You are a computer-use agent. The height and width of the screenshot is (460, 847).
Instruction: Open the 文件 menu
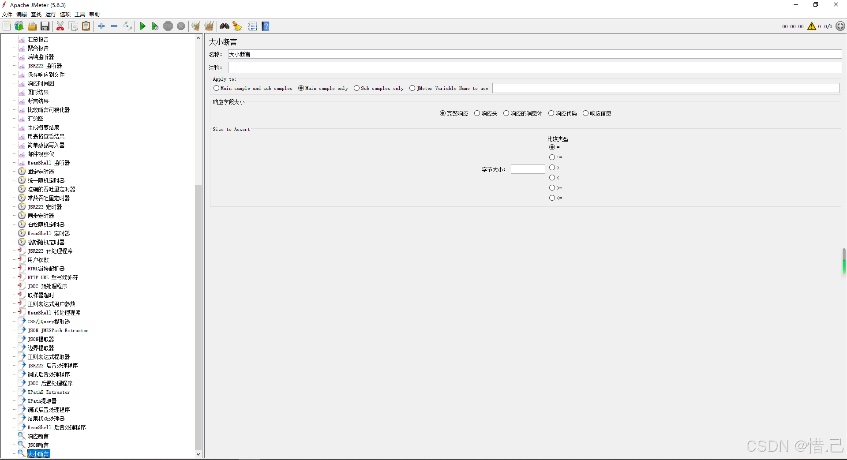click(x=7, y=15)
